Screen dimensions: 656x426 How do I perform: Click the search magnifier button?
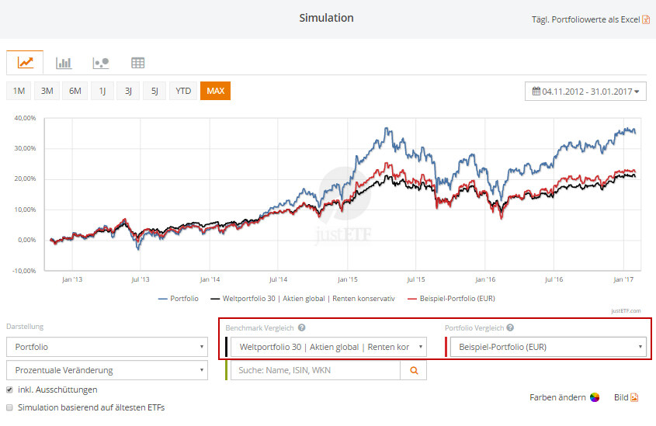pyautogui.click(x=414, y=371)
